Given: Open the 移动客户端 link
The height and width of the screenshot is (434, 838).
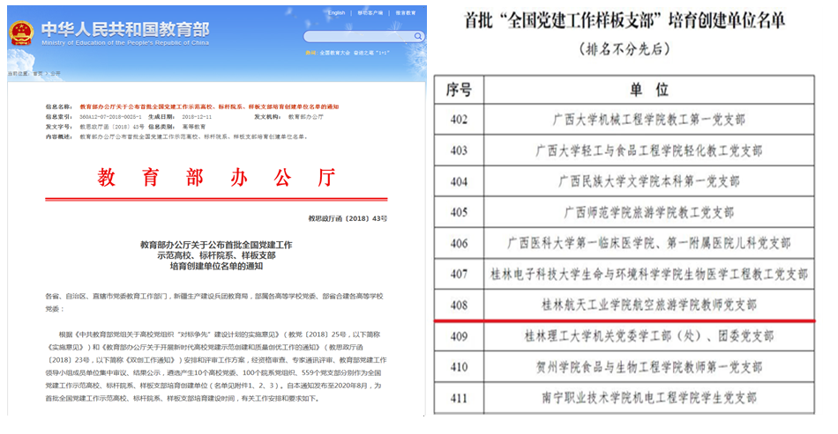Looking at the screenshot, I should click(369, 13).
